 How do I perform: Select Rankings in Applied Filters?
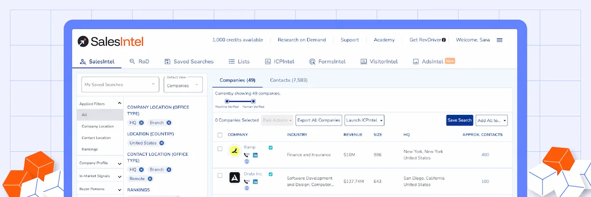point(90,149)
